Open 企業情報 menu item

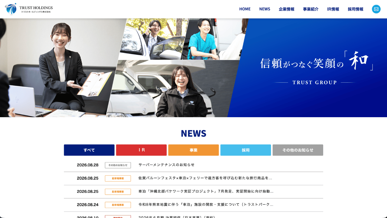(x=287, y=9)
